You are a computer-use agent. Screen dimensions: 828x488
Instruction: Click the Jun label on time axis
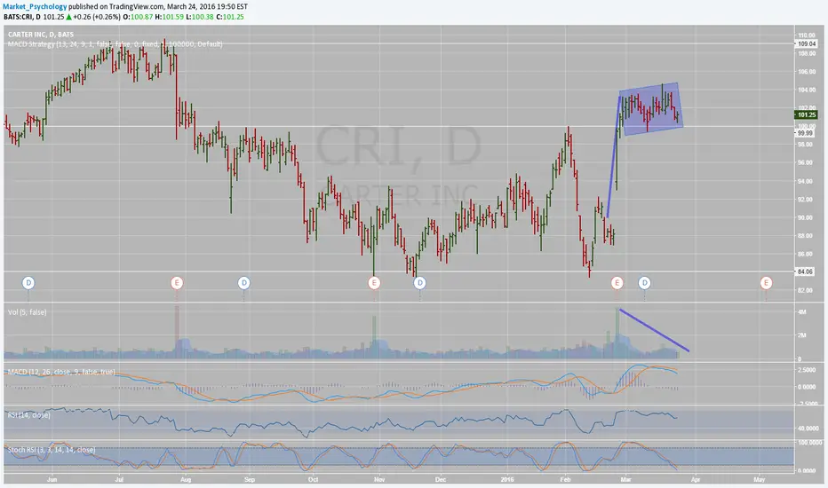pos(52,480)
